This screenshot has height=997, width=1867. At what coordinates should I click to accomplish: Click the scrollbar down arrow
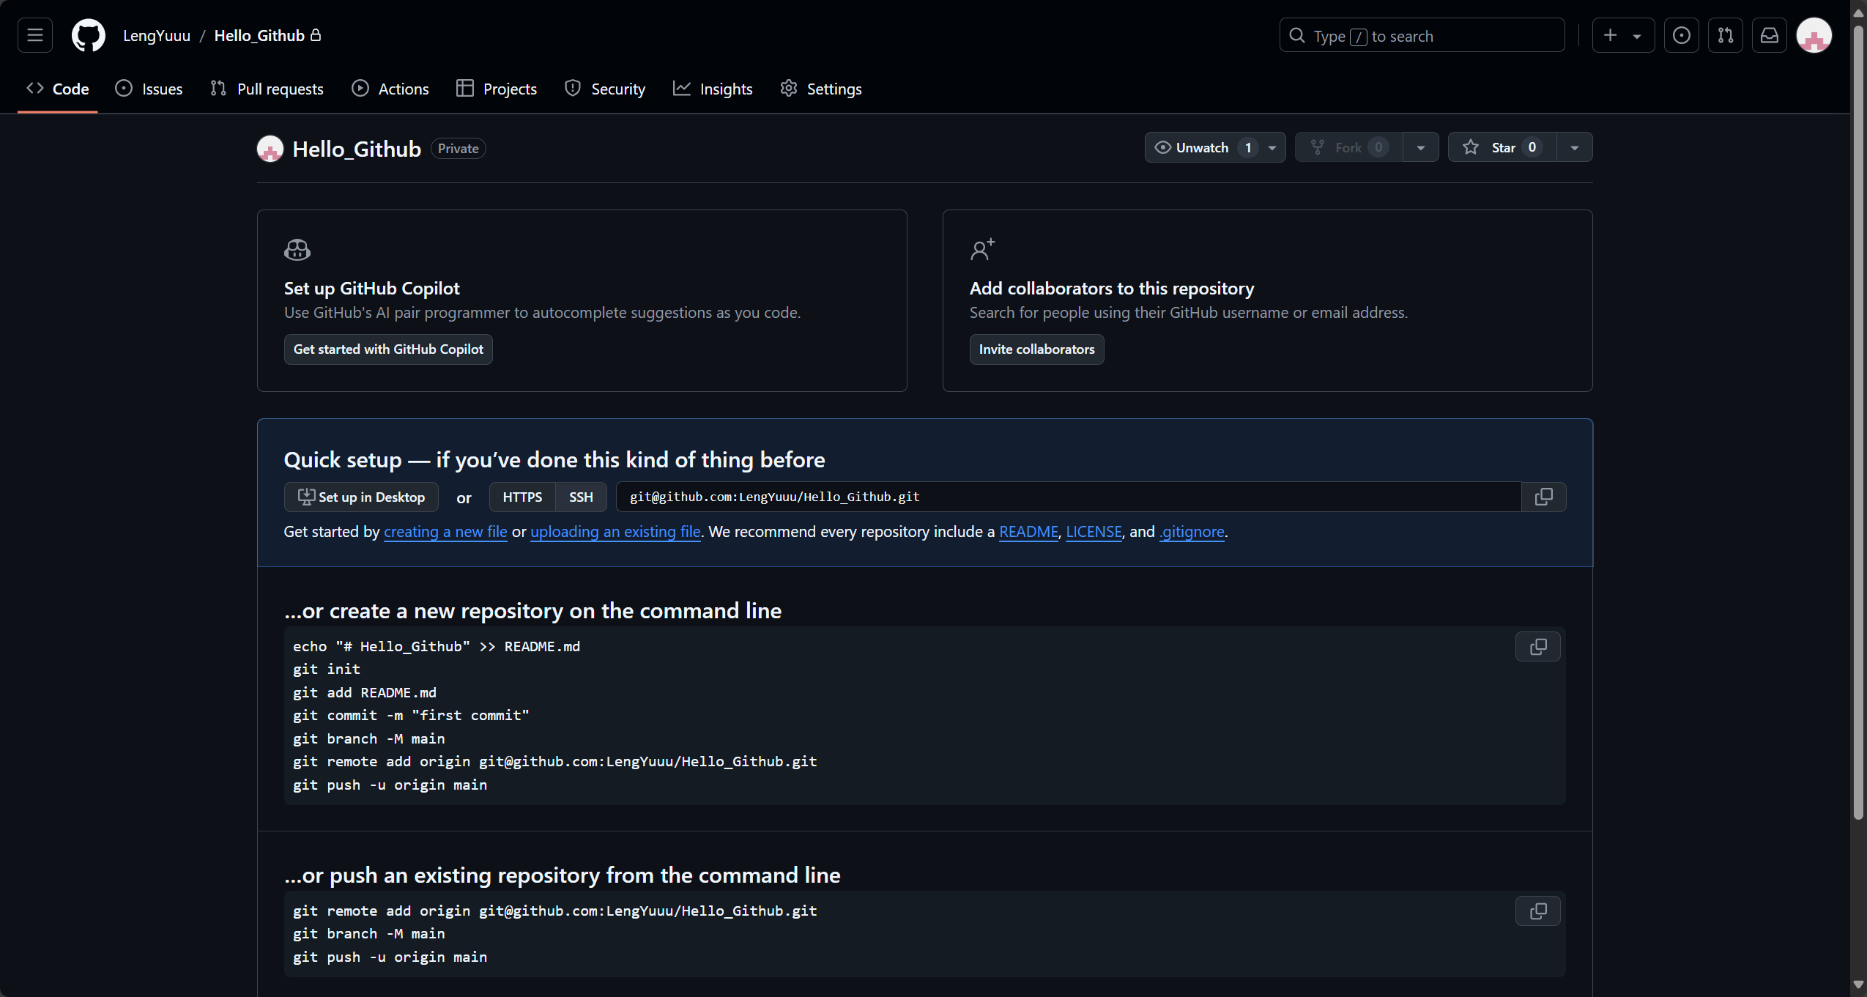click(x=1857, y=985)
